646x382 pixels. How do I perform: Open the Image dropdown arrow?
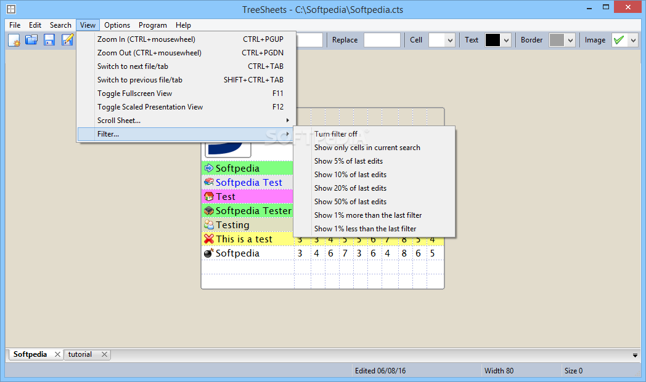[x=633, y=41]
